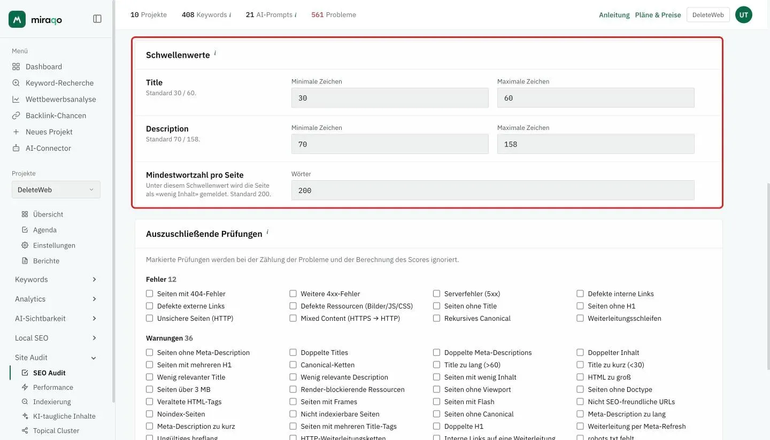Open Wettbewerbsanalyse from the sidebar menu
770x440 pixels.
pos(61,99)
